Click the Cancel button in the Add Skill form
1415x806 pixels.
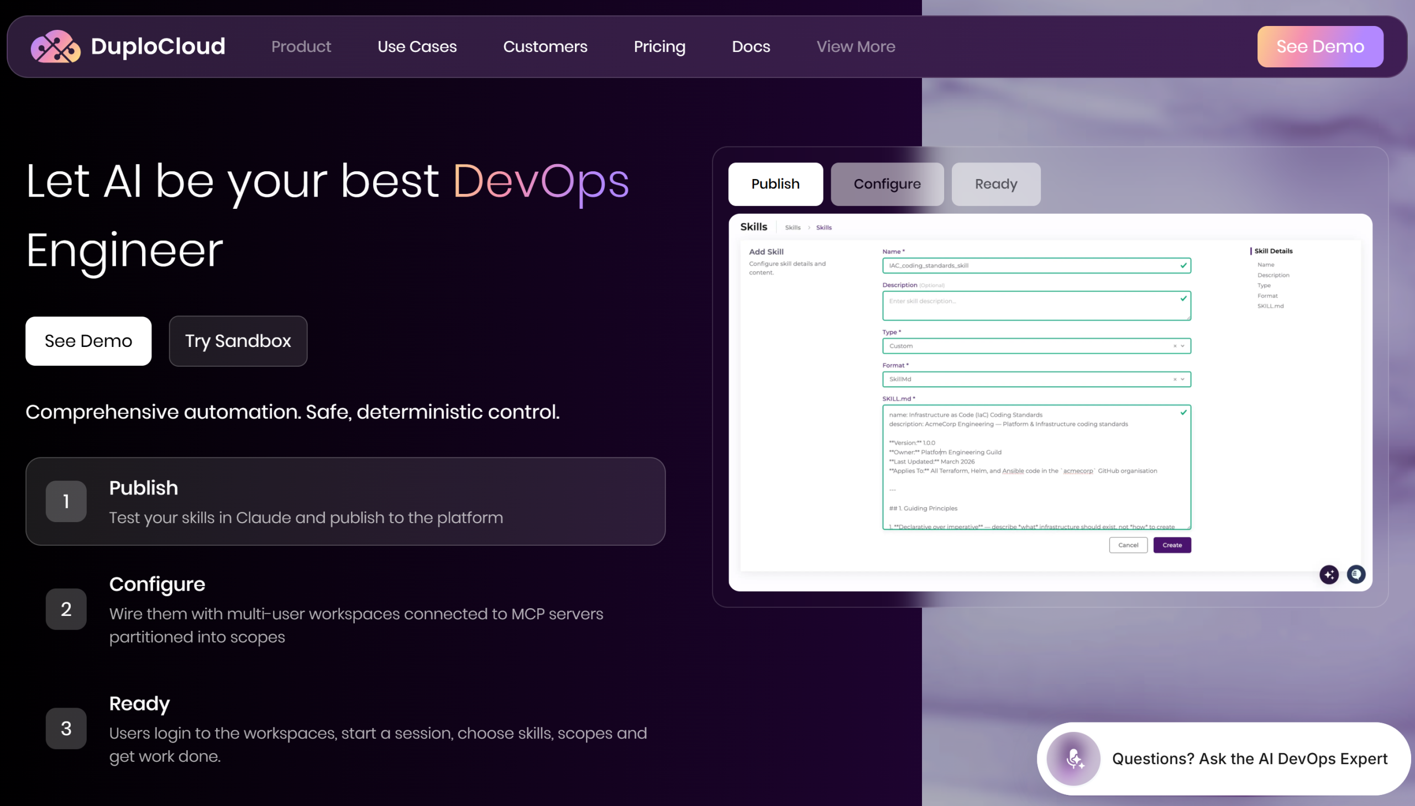pos(1128,545)
